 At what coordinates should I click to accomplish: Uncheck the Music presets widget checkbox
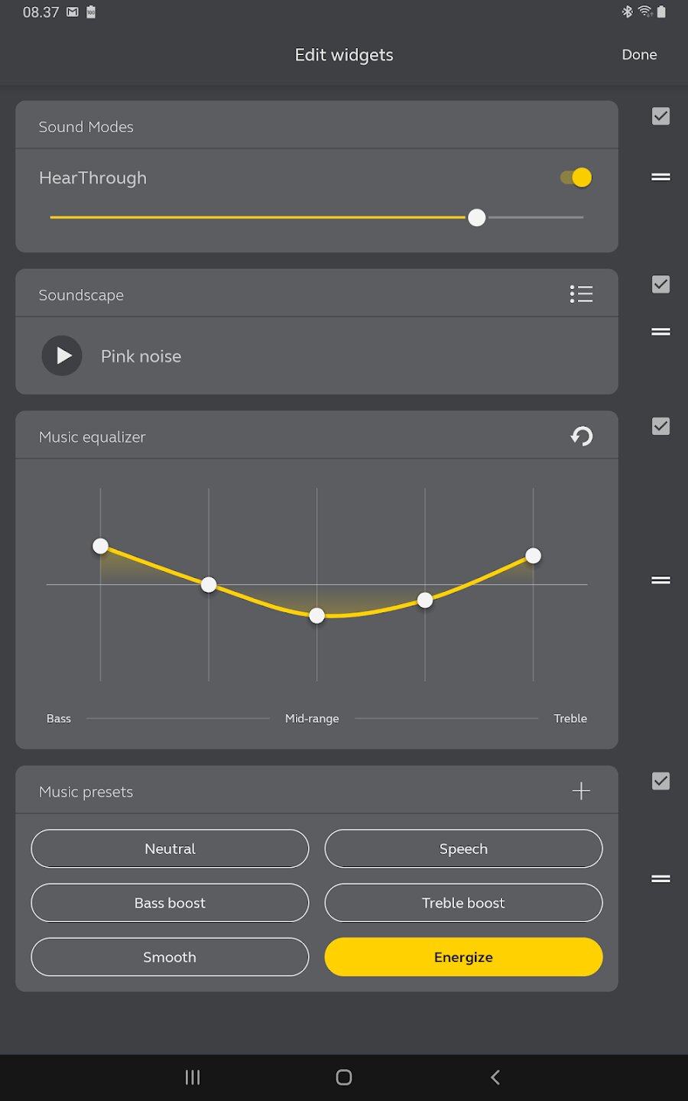[660, 781]
